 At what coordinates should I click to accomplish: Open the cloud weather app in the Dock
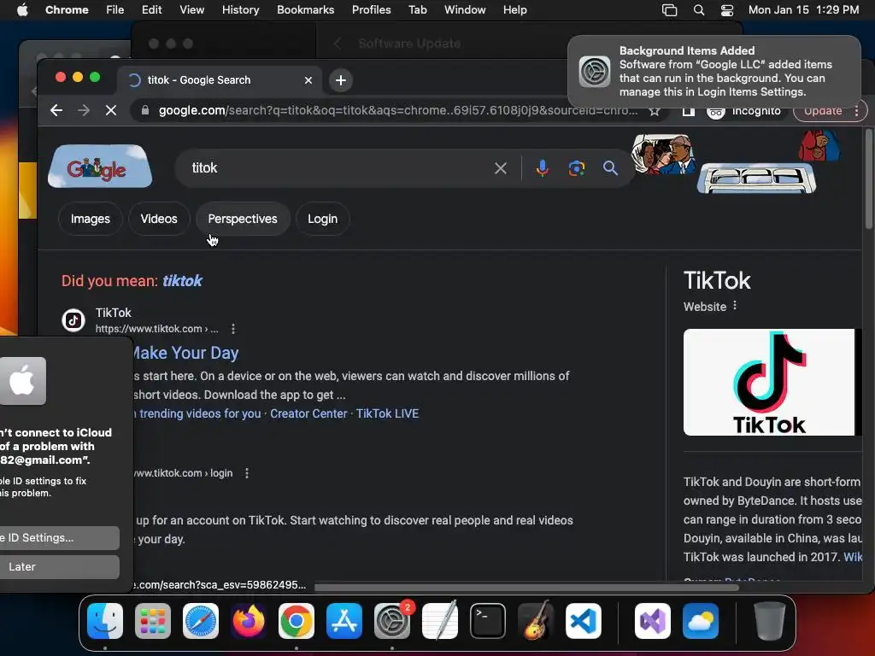[701, 621]
